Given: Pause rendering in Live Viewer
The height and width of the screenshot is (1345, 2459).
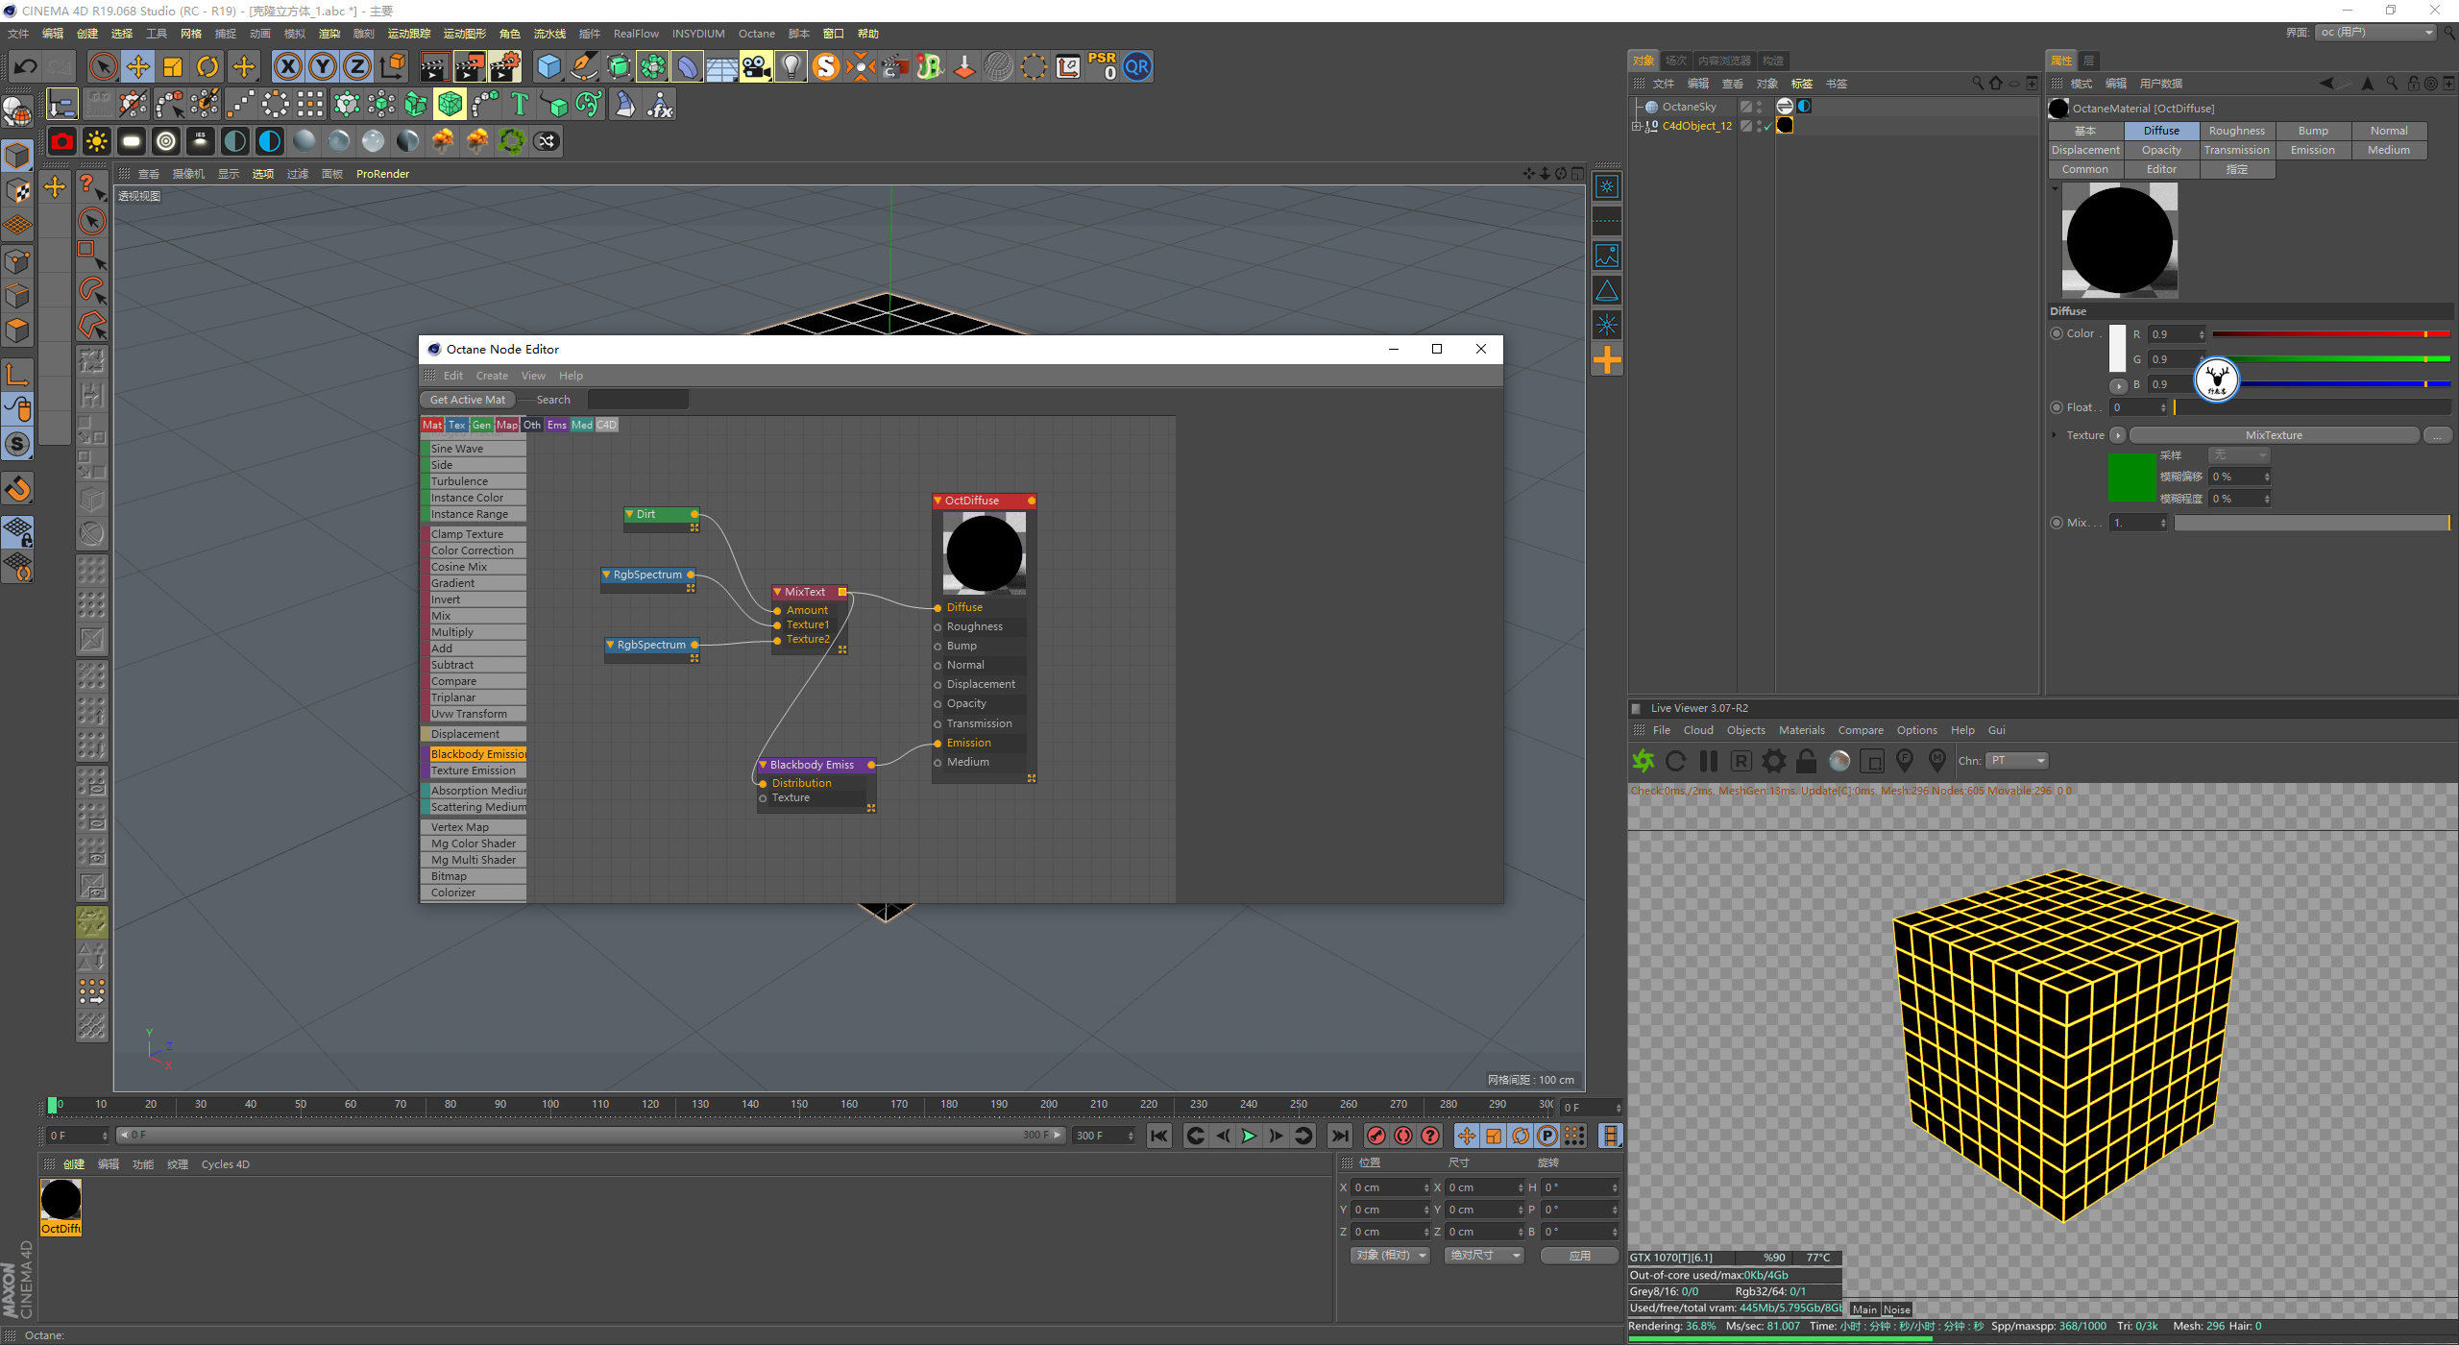Looking at the screenshot, I should click(x=1709, y=761).
